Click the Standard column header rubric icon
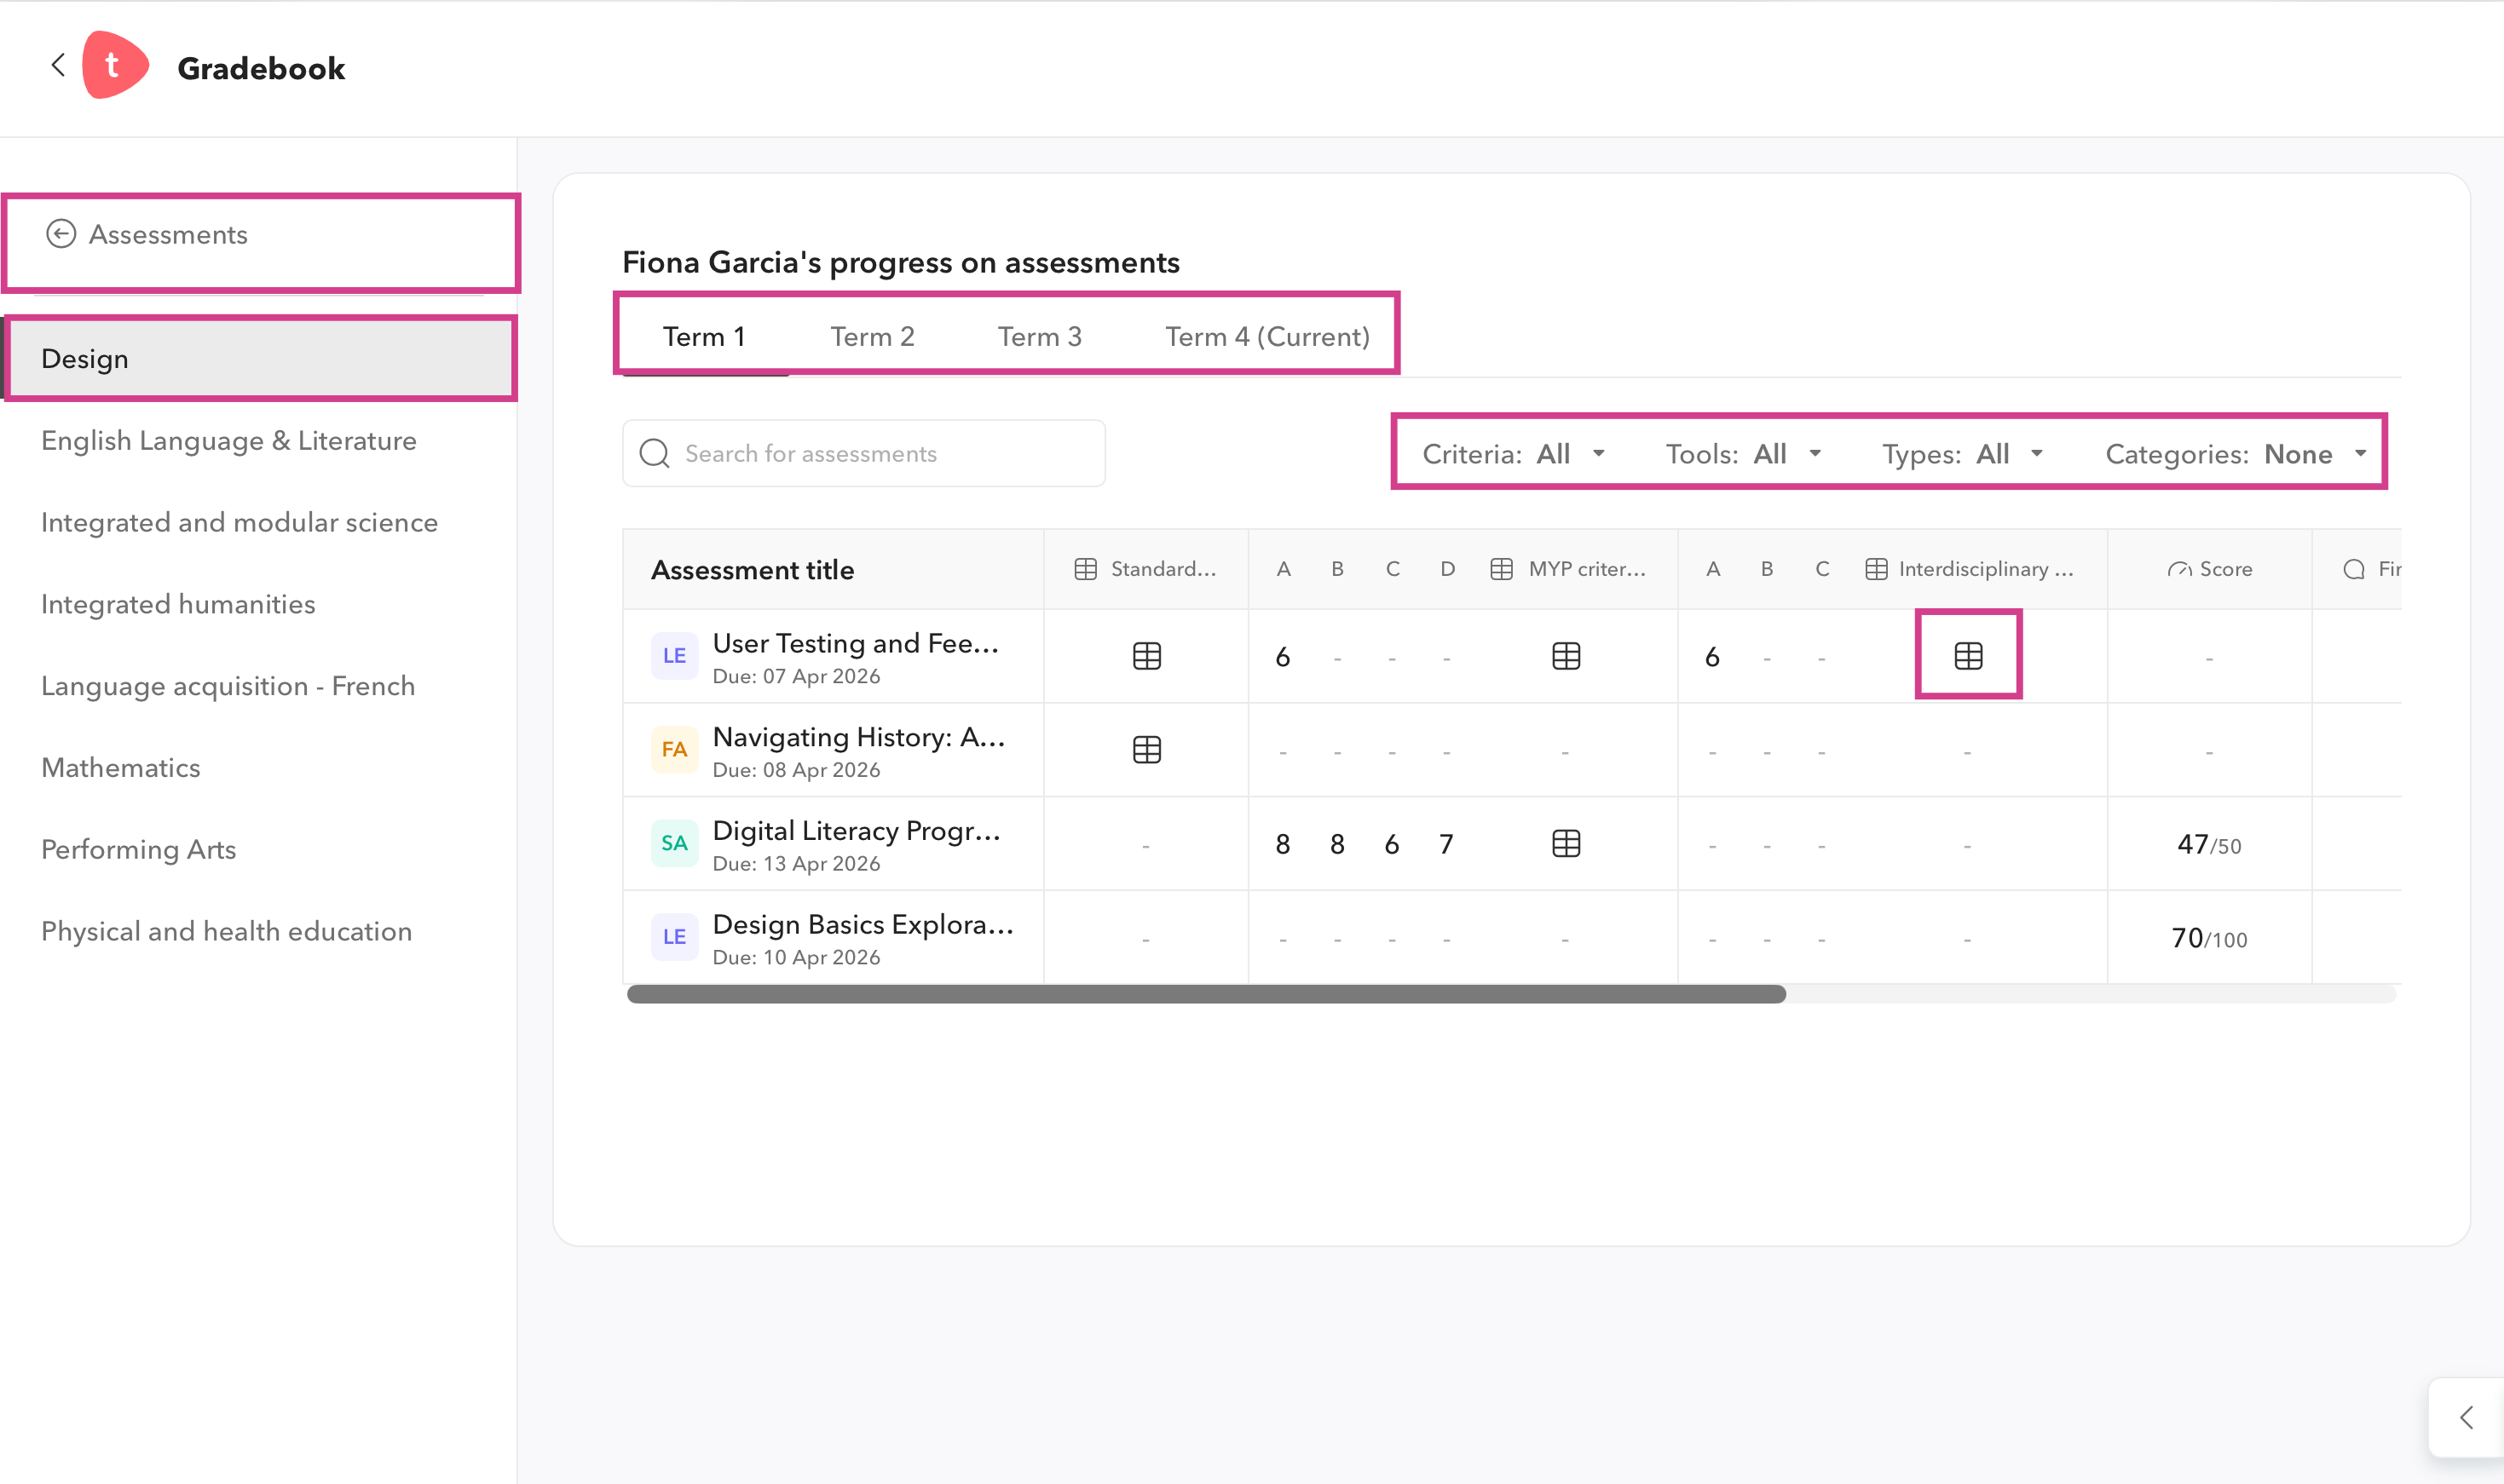This screenshot has height=1484, width=2504. point(1086,569)
